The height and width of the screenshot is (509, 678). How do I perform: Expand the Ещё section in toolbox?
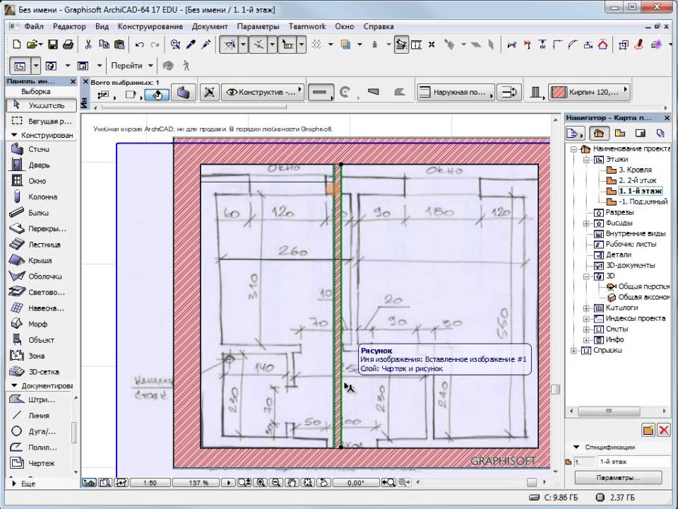point(27,484)
